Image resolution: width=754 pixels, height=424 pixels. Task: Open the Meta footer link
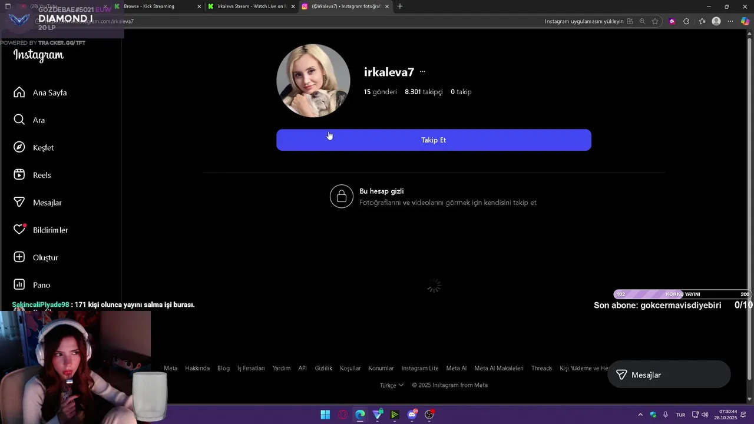tap(171, 368)
